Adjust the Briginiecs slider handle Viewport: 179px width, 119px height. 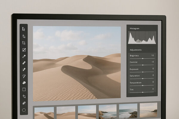pyautogui.click(x=143, y=59)
